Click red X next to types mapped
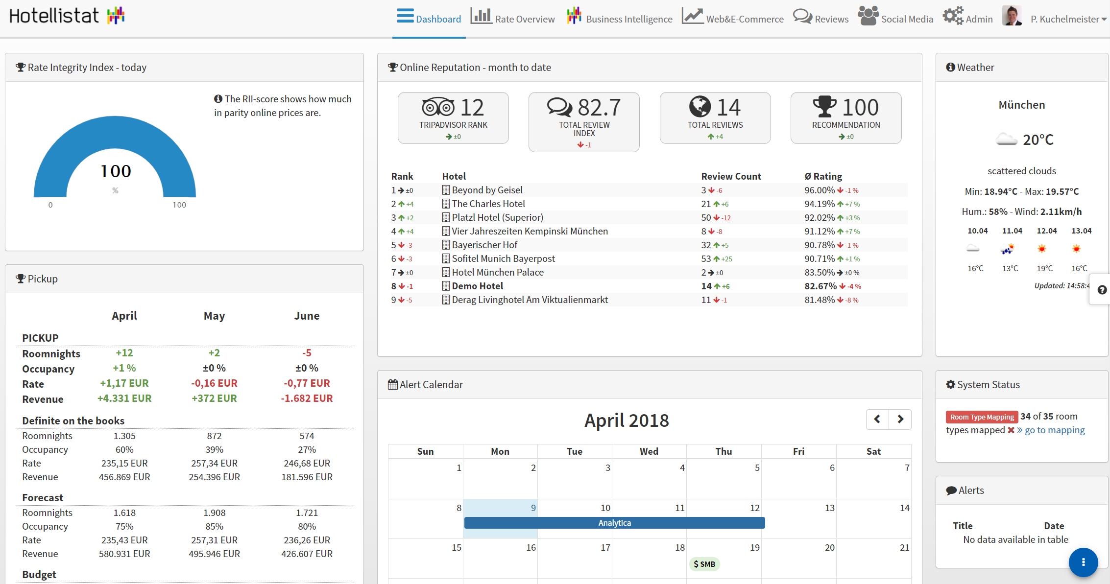 click(x=1011, y=430)
